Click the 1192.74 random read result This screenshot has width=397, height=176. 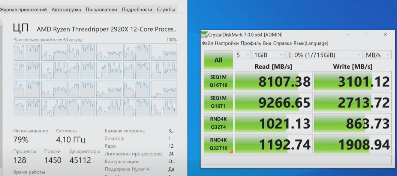(273, 144)
